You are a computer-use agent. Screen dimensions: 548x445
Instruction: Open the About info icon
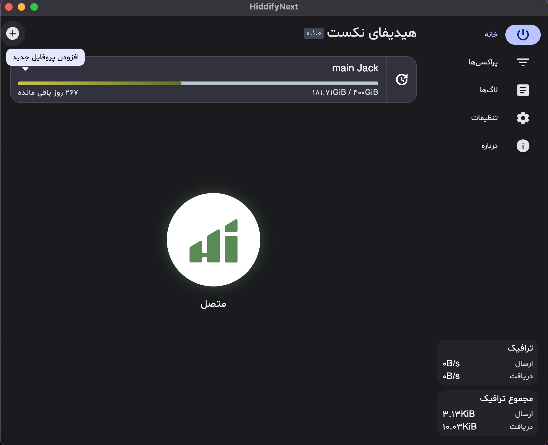click(x=523, y=146)
